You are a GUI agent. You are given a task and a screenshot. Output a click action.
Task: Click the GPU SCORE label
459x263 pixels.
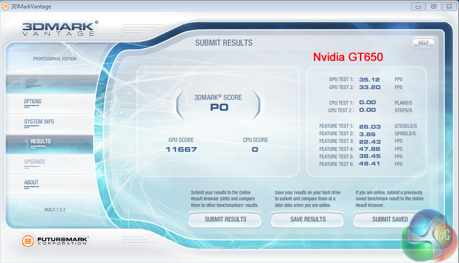pos(181,140)
